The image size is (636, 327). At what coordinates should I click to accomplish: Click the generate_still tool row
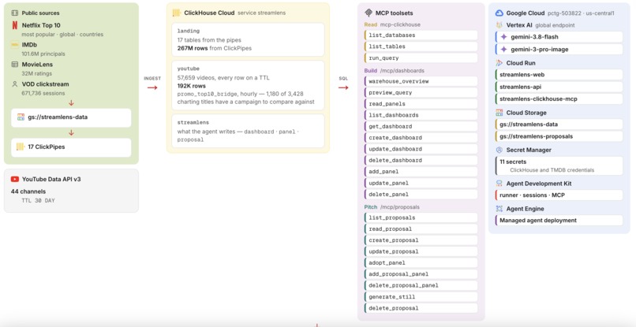(421, 297)
